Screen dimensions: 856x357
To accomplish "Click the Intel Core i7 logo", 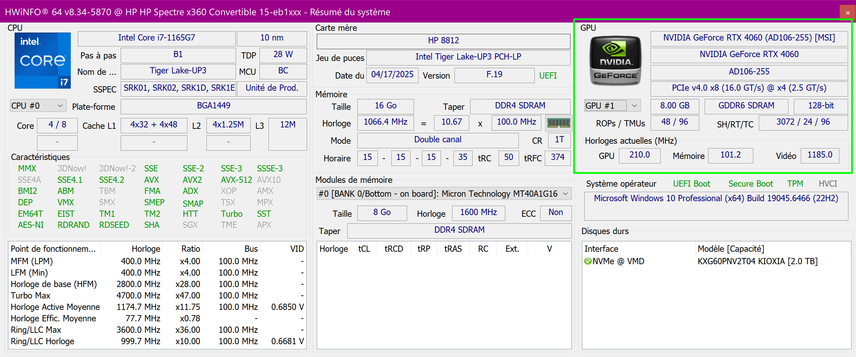I will pyautogui.click(x=42, y=61).
